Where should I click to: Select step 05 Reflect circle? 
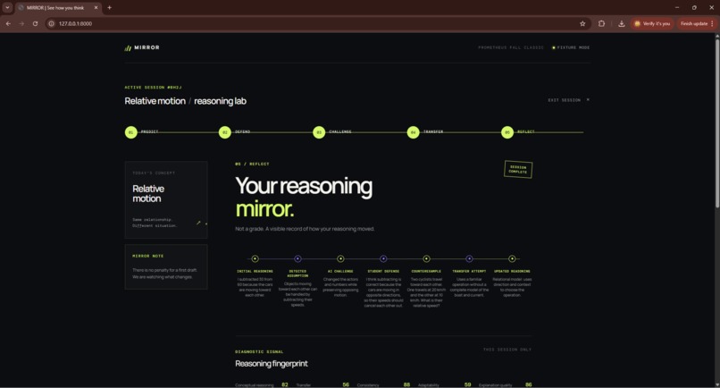pyautogui.click(x=507, y=132)
